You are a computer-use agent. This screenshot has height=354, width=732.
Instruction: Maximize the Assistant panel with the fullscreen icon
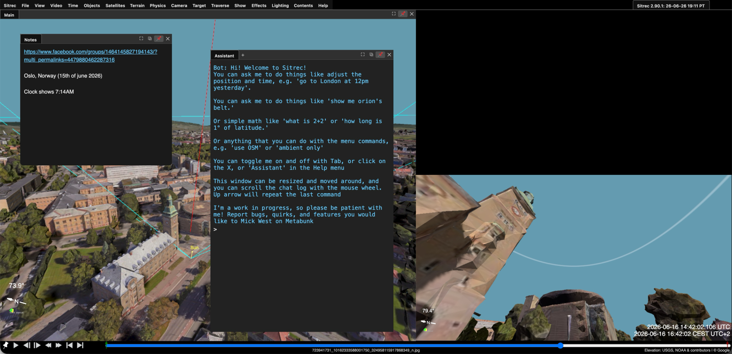[x=363, y=54]
